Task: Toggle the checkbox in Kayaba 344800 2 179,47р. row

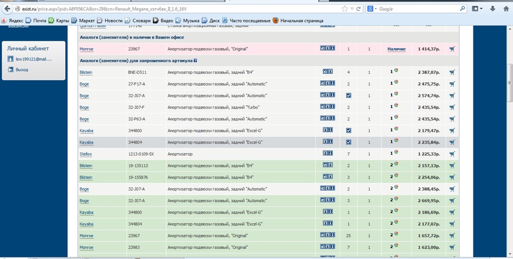Action: [348, 131]
